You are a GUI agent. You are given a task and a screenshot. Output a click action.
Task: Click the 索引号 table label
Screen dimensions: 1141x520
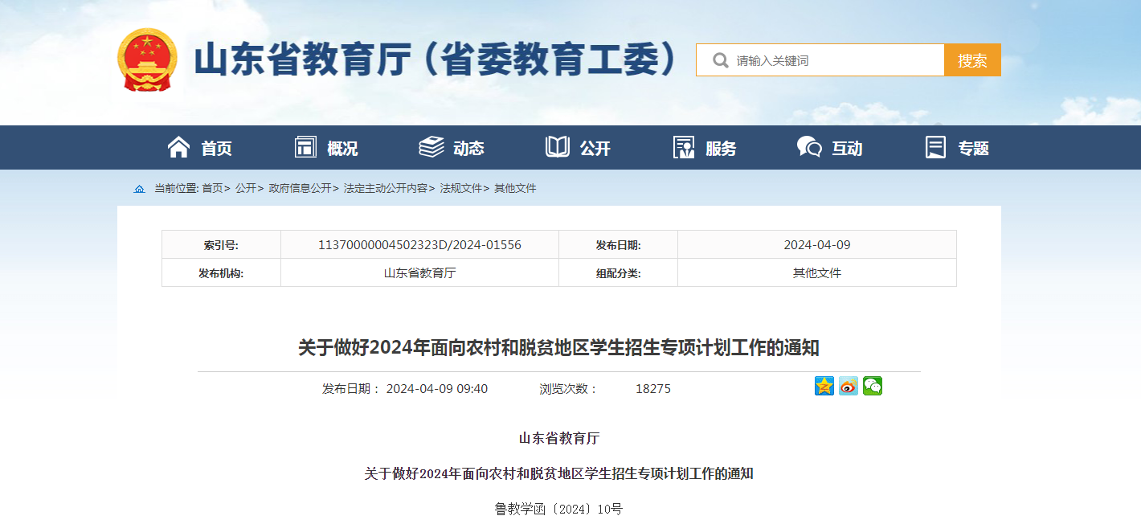click(221, 245)
